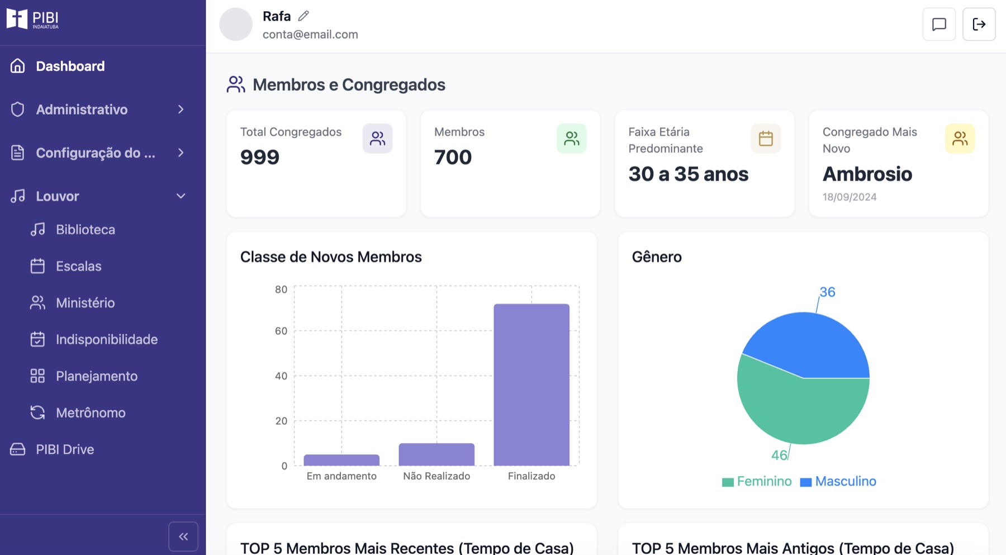Click the Administrativo shield icon
1006x555 pixels.
[x=17, y=110]
